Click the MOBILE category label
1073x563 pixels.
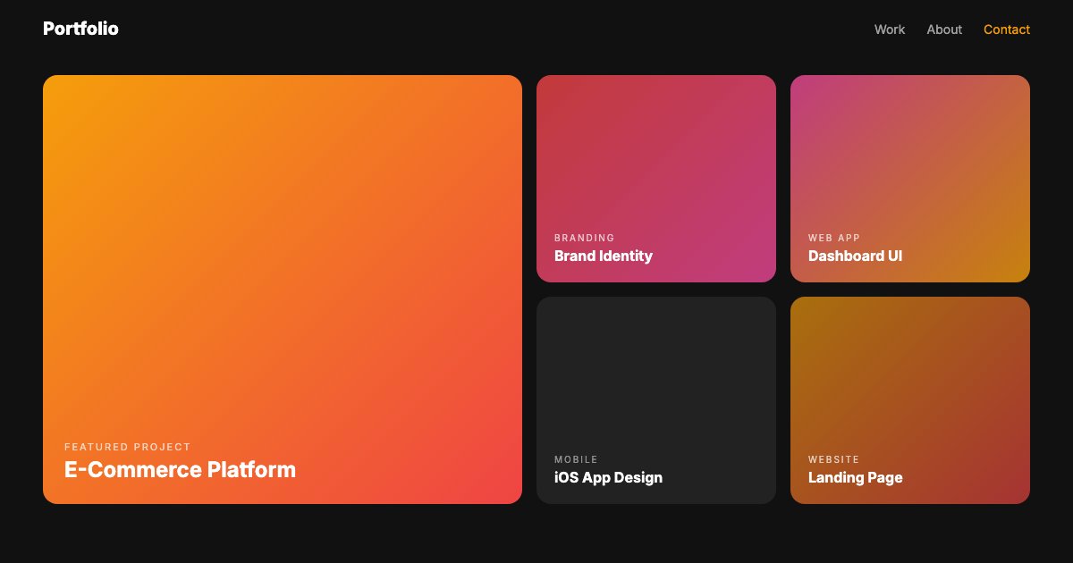pyautogui.click(x=578, y=459)
